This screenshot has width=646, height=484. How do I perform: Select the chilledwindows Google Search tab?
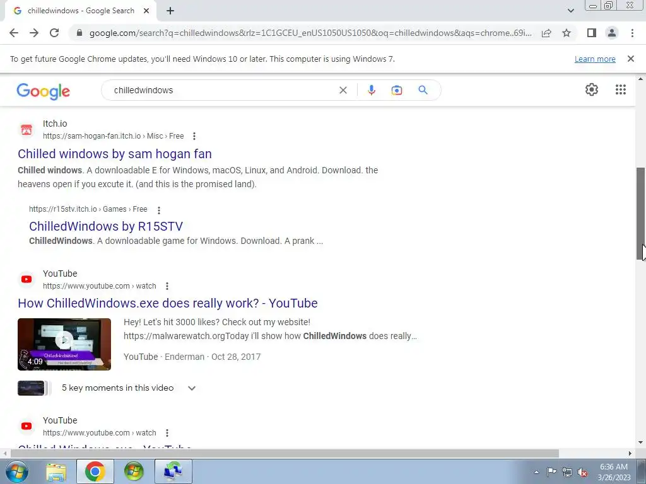(x=80, y=11)
